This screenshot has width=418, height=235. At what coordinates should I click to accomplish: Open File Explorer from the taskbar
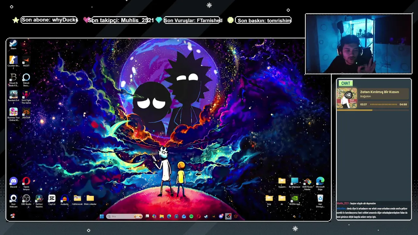pyautogui.click(x=162, y=216)
